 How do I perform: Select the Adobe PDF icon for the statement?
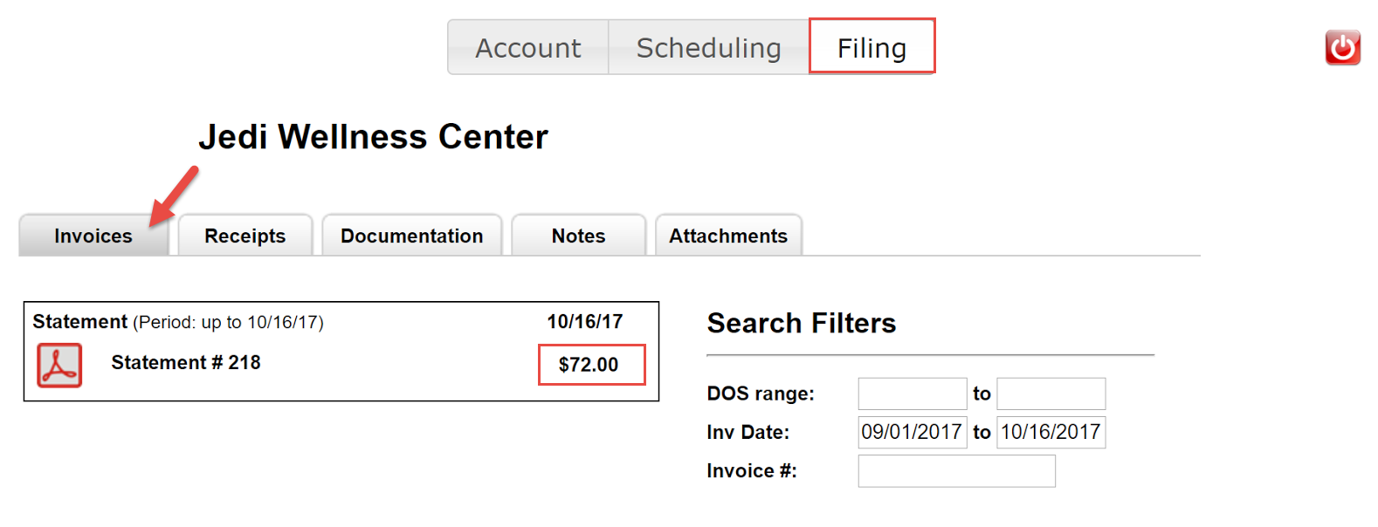(58, 365)
